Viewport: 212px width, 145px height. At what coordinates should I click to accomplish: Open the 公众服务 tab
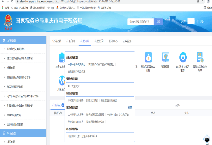127,41
